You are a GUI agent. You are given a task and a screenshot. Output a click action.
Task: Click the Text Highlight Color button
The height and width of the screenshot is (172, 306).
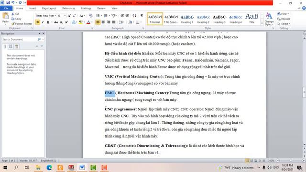(x=80, y=22)
